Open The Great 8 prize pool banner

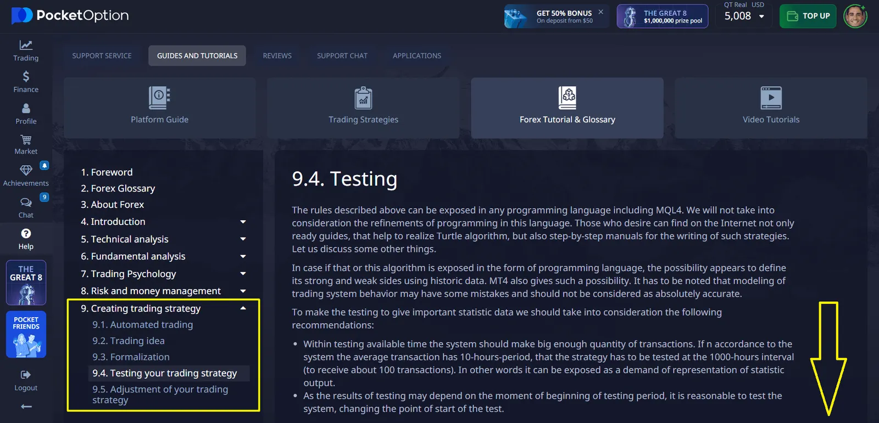[662, 16]
